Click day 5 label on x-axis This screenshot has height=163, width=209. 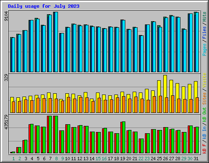[38, 159]
